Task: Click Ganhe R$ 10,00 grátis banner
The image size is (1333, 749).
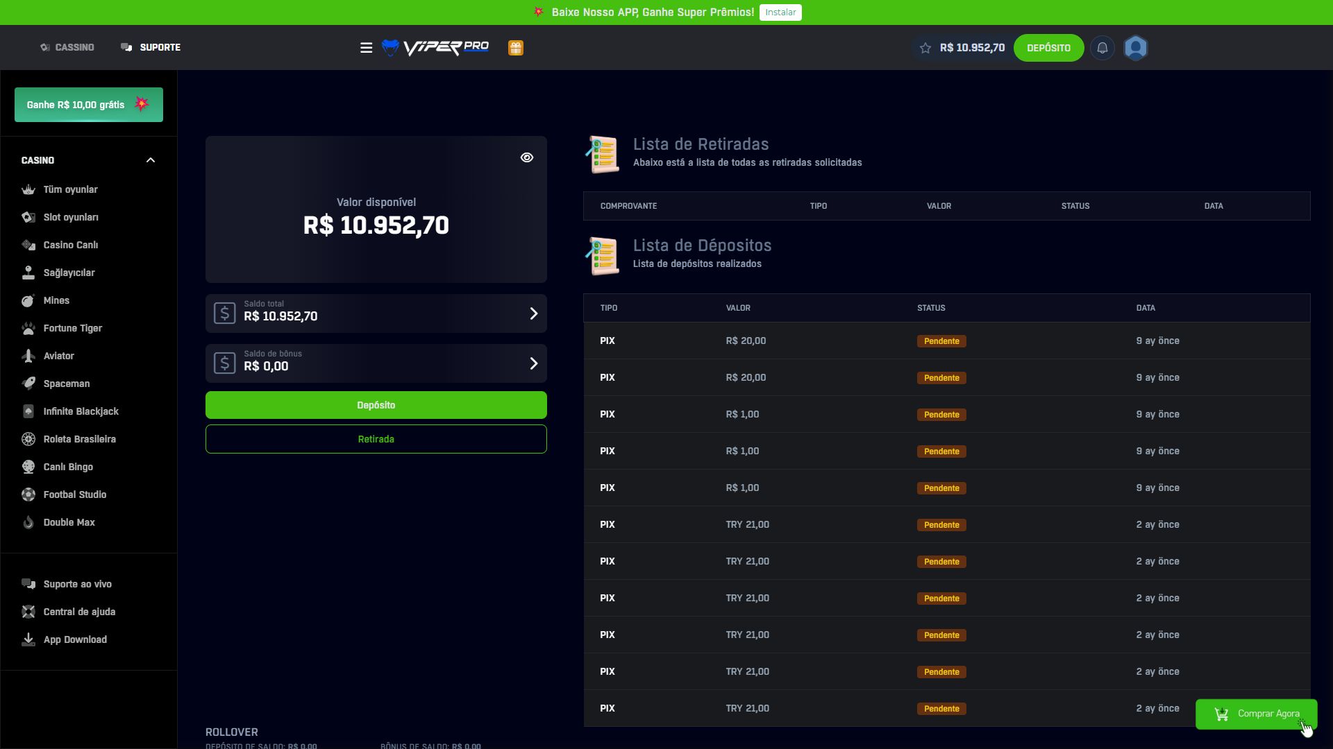Action: (89, 105)
